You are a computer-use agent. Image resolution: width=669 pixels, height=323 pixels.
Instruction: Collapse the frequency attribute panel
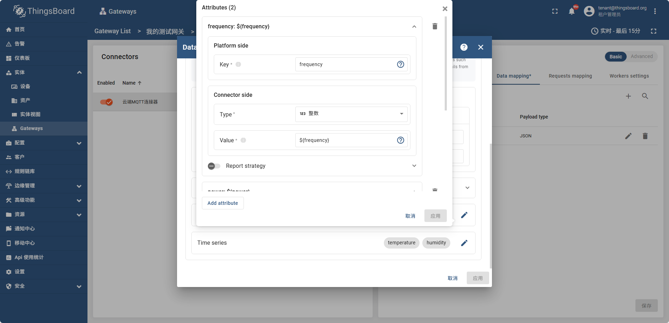click(x=414, y=27)
